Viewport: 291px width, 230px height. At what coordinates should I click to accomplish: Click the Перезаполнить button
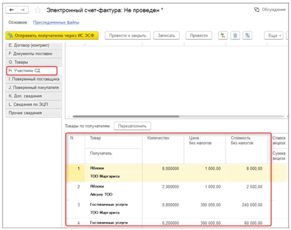click(132, 126)
